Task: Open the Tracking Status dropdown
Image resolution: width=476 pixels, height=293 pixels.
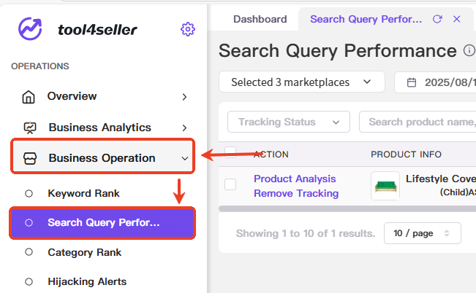Action: [289, 122]
